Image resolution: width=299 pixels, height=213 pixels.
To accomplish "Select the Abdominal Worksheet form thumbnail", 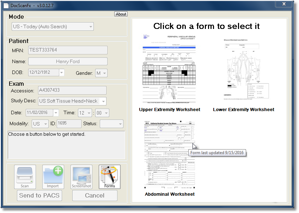I will click(x=169, y=155).
